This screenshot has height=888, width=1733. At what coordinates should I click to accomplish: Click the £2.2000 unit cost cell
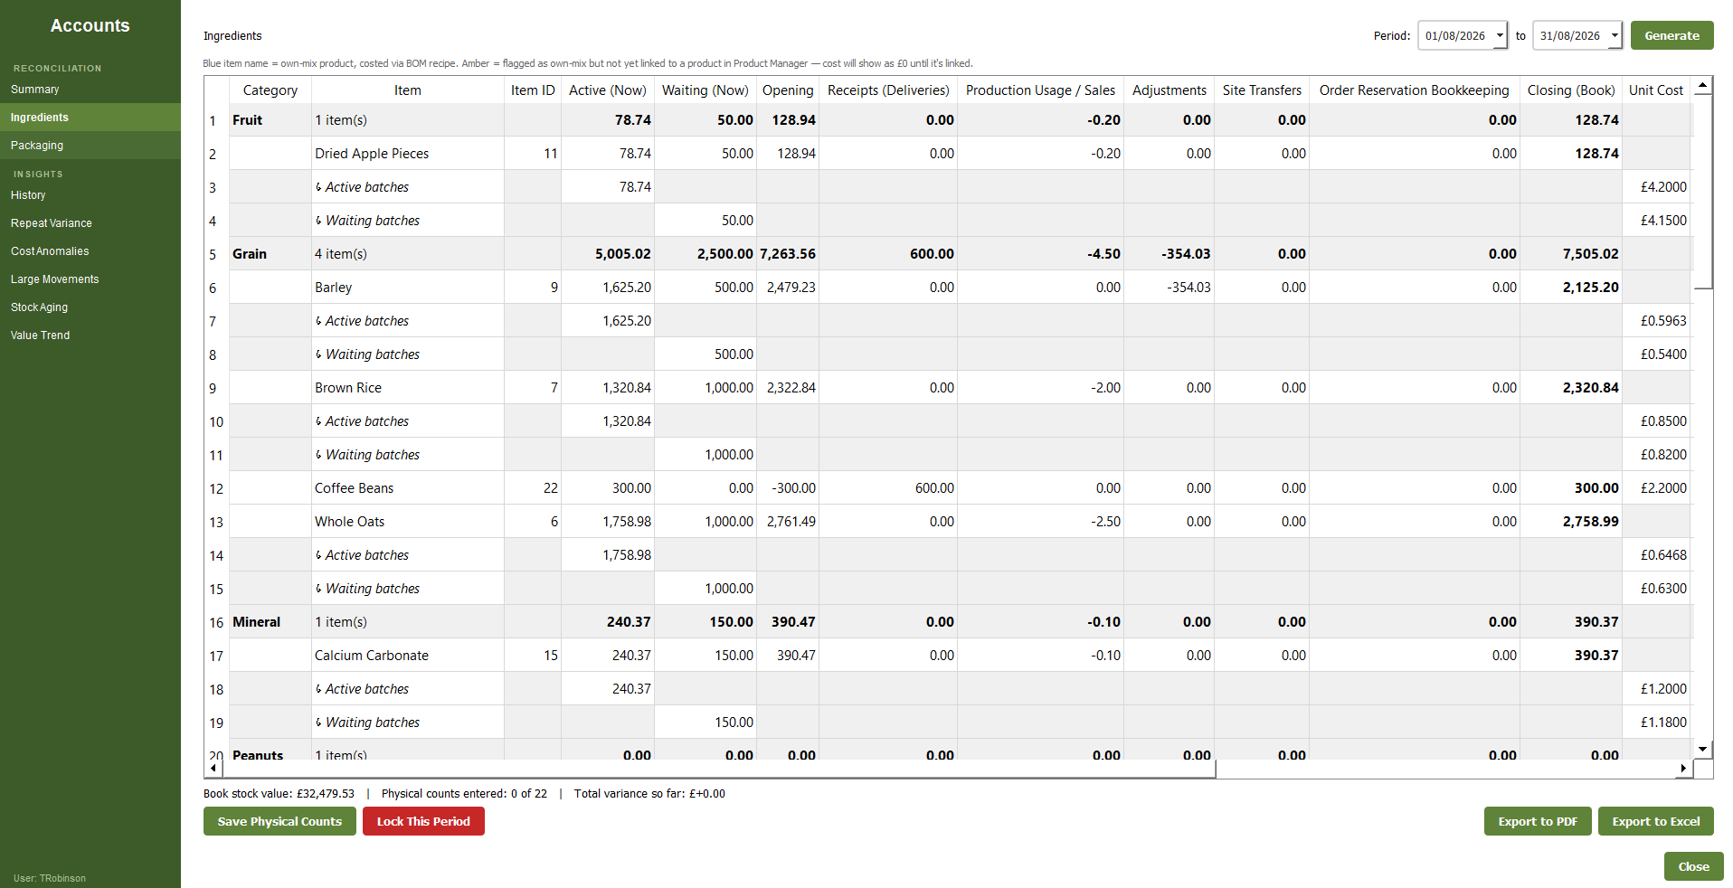(1657, 488)
